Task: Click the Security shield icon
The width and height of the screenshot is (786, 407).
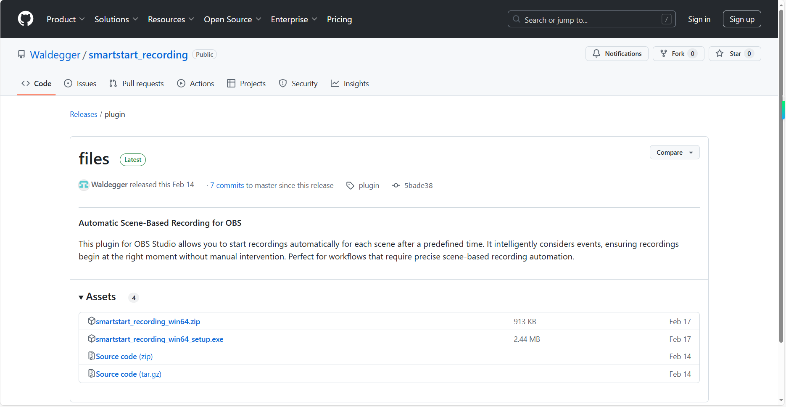Action: pos(283,83)
